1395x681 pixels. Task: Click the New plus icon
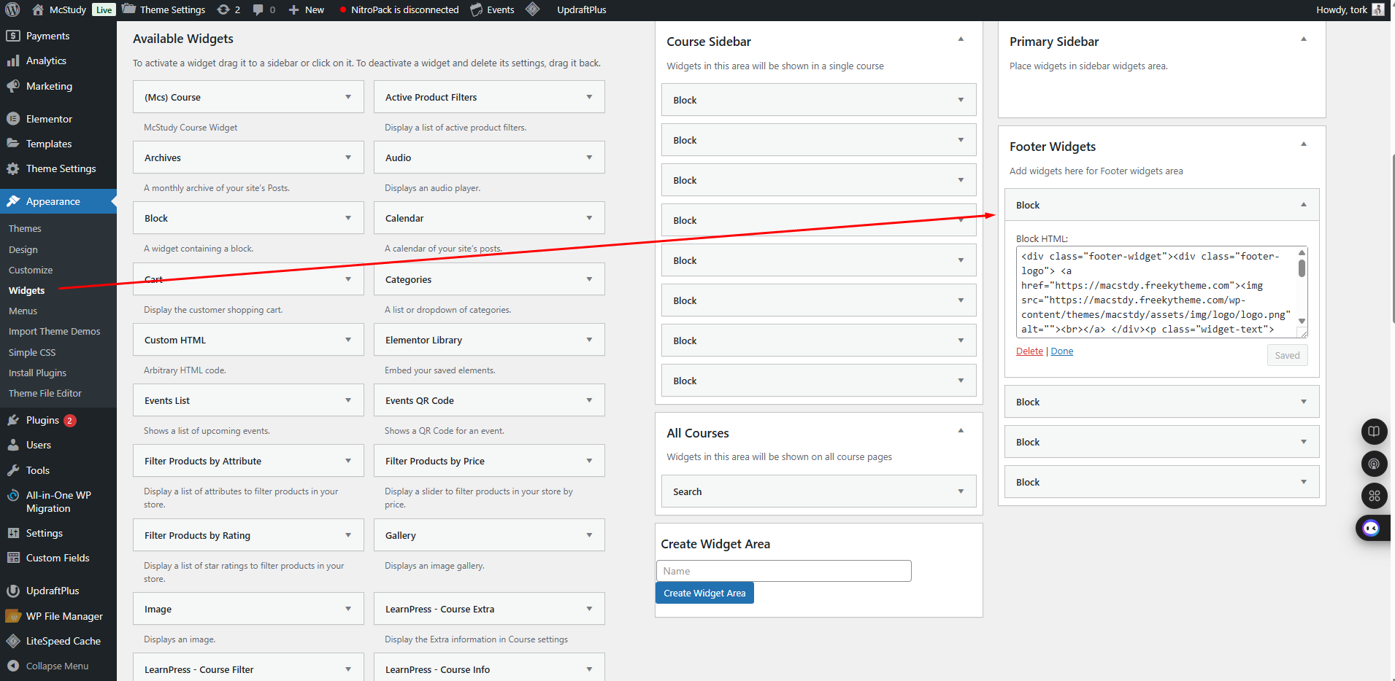[293, 9]
